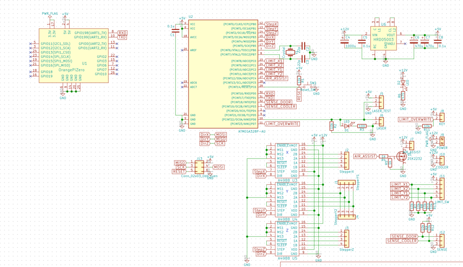
Task: Select the C1 0.1u capacitor
Action: point(175,30)
